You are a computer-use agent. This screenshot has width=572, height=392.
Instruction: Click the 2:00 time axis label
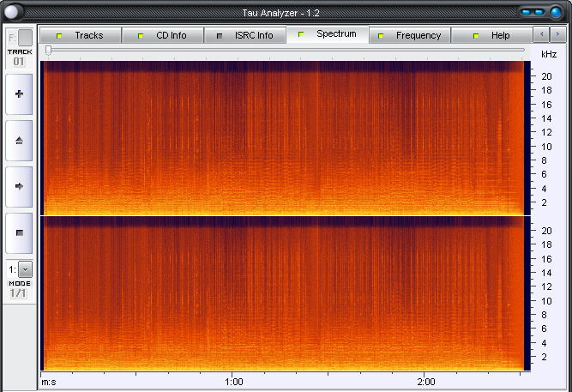(426, 383)
